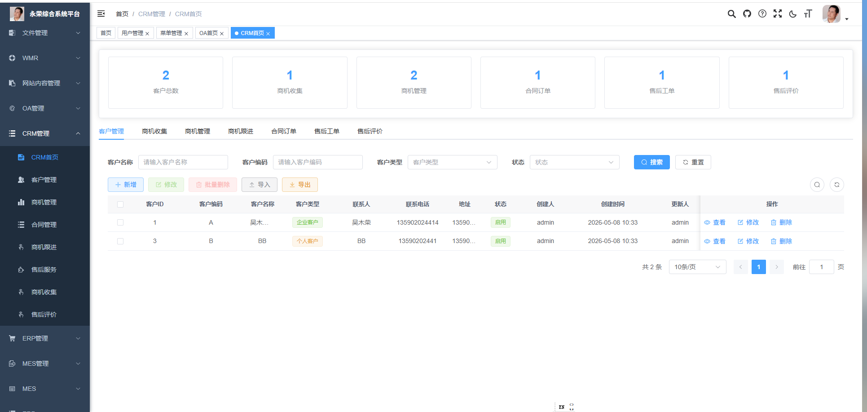Collapse sidebar with the hamburger icon
Image resolution: width=867 pixels, height=412 pixels.
(101, 14)
